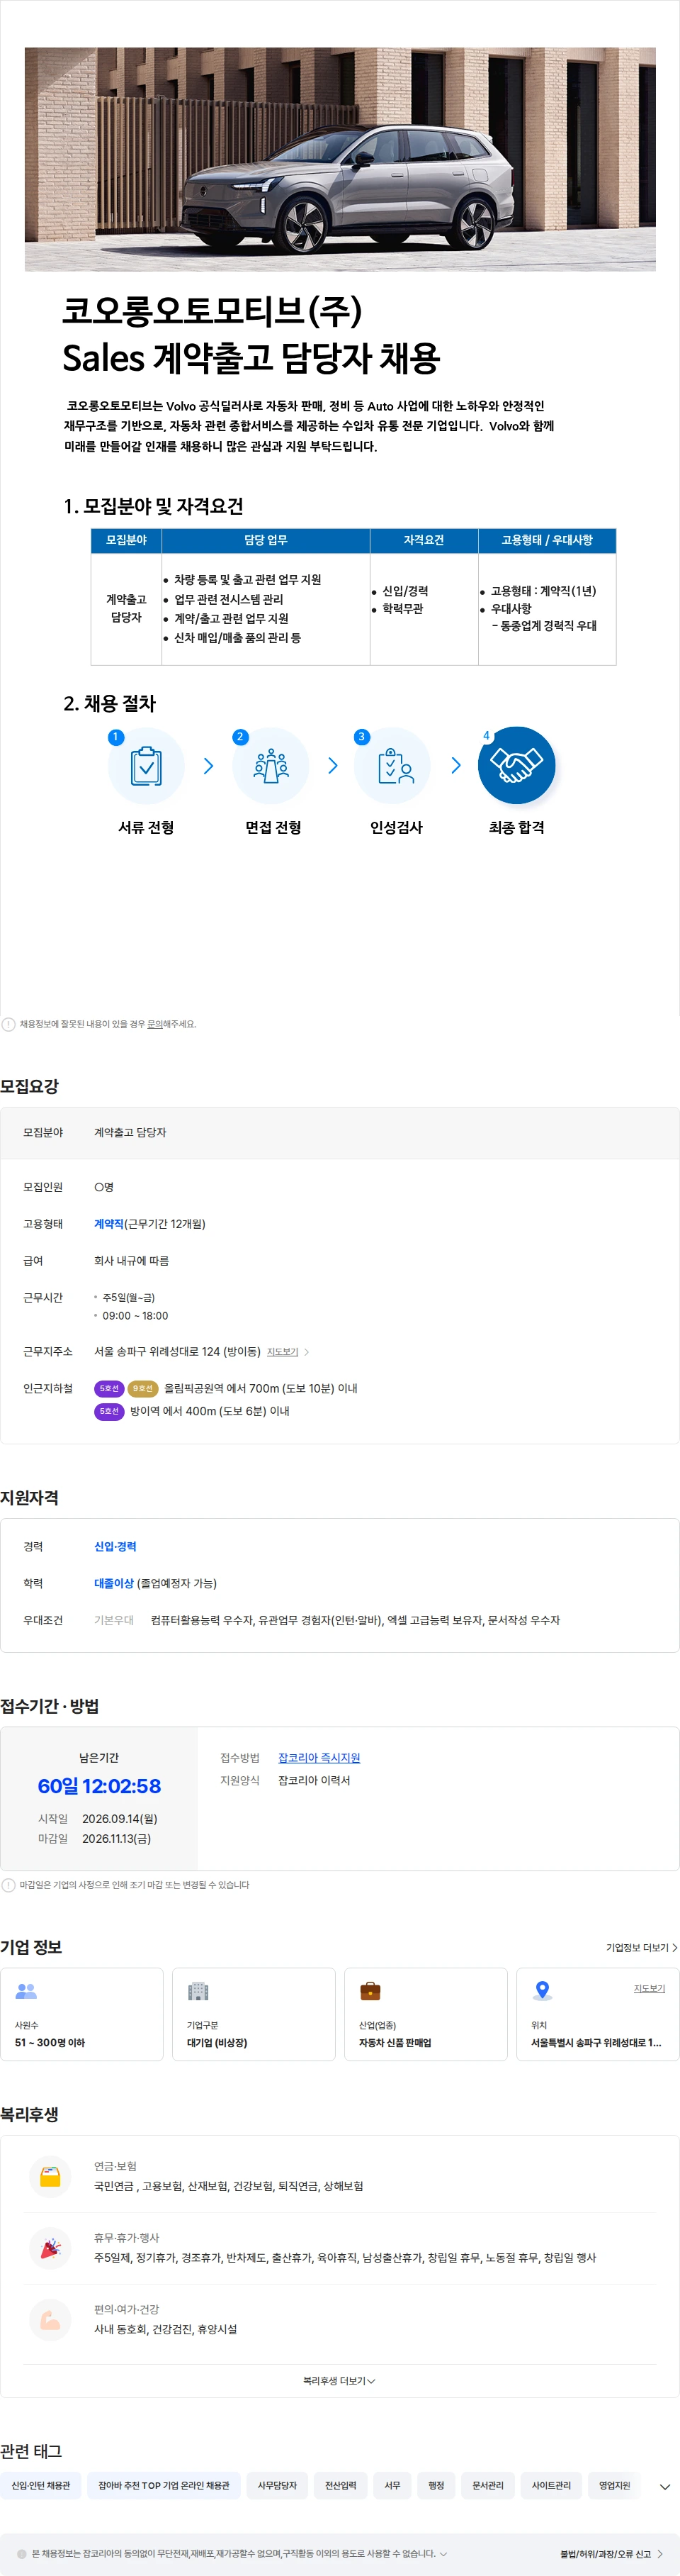Viewport: 680px width, 2576px height.
Task: Click the interview step icon
Action: click(x=271, y=766)
